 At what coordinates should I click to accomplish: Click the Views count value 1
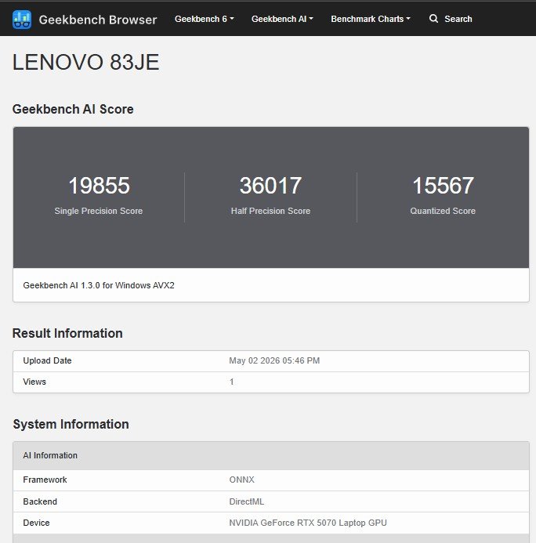(x=232, y=382)
